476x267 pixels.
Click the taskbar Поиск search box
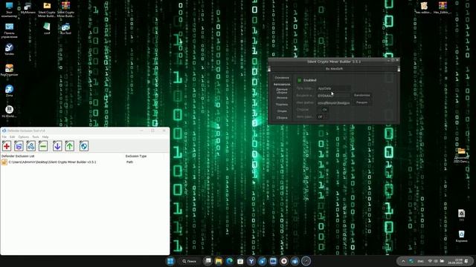point(190,261)
